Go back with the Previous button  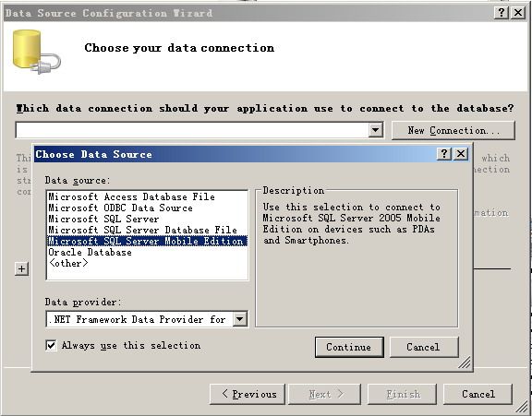248,394
